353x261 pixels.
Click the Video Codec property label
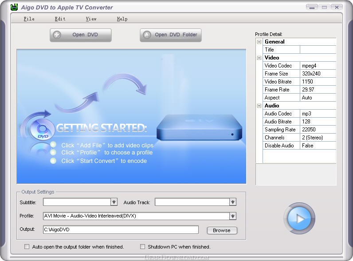click(281, 66)
